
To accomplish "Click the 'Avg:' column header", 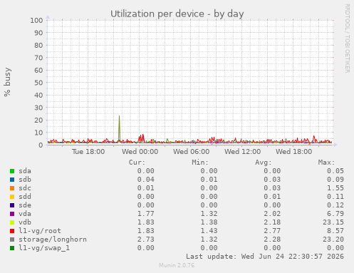I will click(264, 163).
